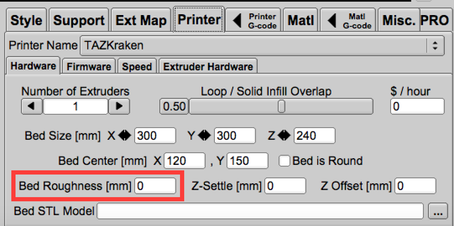This screenshot has height=226, width=454.
Task: Click the Bed Size Y spinner icon
Action: tap(204, 135)
